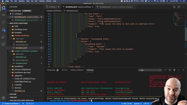Collapse the Open Editors section
This screenshot has width=187, height=105.
click(x=8, y=11)
